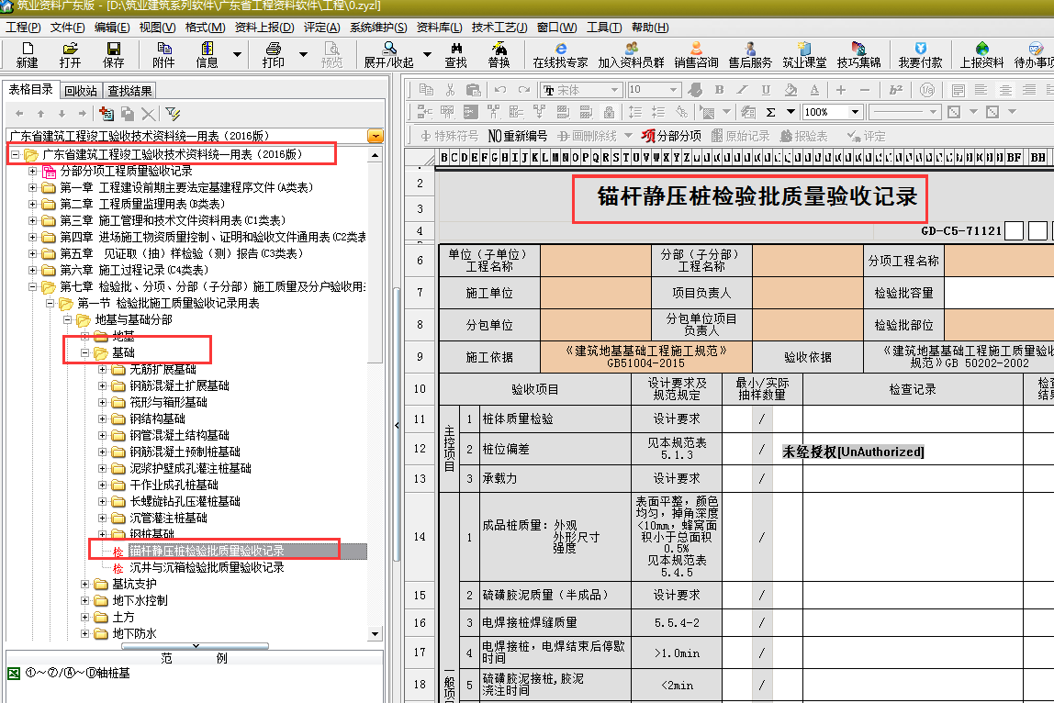1054x703 pixels.
Task: Select 沉井与沉箱检验批质量验收记录 in the tree
Action: [x=207, y=568]
